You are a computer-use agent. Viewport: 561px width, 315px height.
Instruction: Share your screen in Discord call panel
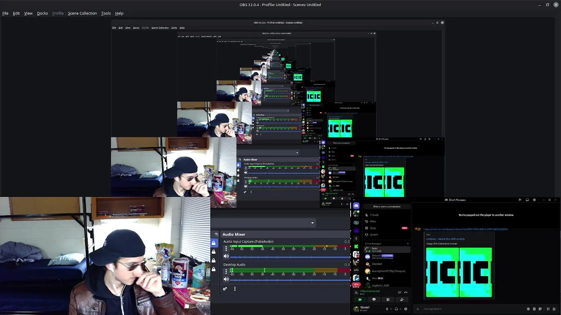(374, 300)
